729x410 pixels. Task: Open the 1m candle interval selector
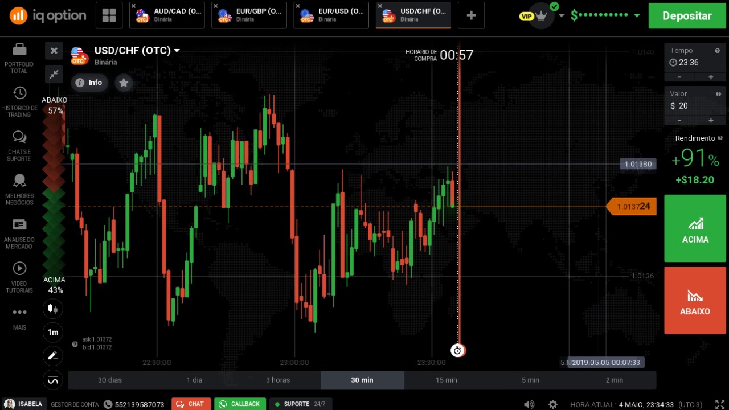pyautogui.click(x=53, y=333)
